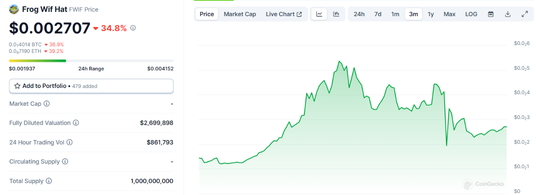Switch to candlestick chart view
The height and width of the screenshot is (195, 536).
(x=336, y=14)
